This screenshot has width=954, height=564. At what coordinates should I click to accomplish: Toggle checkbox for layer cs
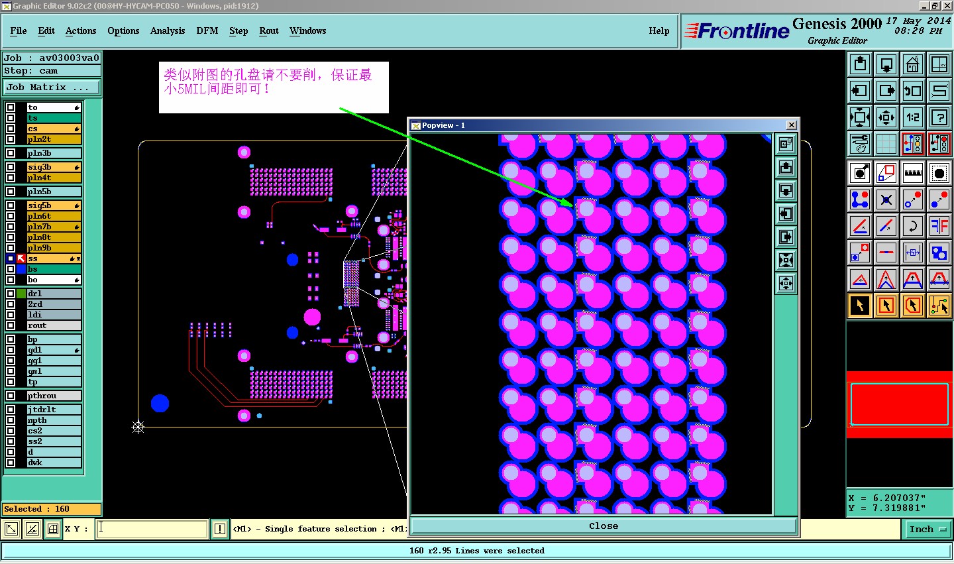click(11, 129)
